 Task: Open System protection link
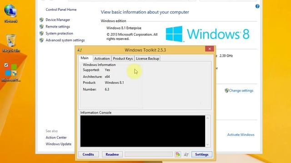tap(60, 34)
